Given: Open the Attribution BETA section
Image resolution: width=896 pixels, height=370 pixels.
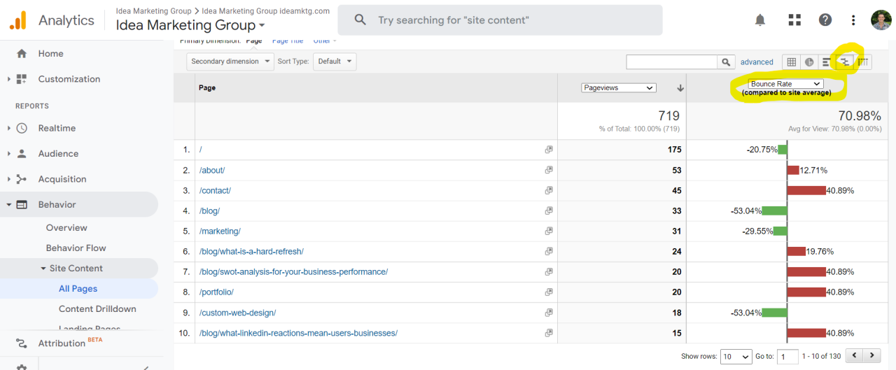Looking at the screenshot, I should [71, 343].
